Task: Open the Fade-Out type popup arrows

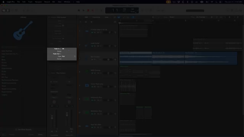Action: pyautogui.click(x=61, y=54)
